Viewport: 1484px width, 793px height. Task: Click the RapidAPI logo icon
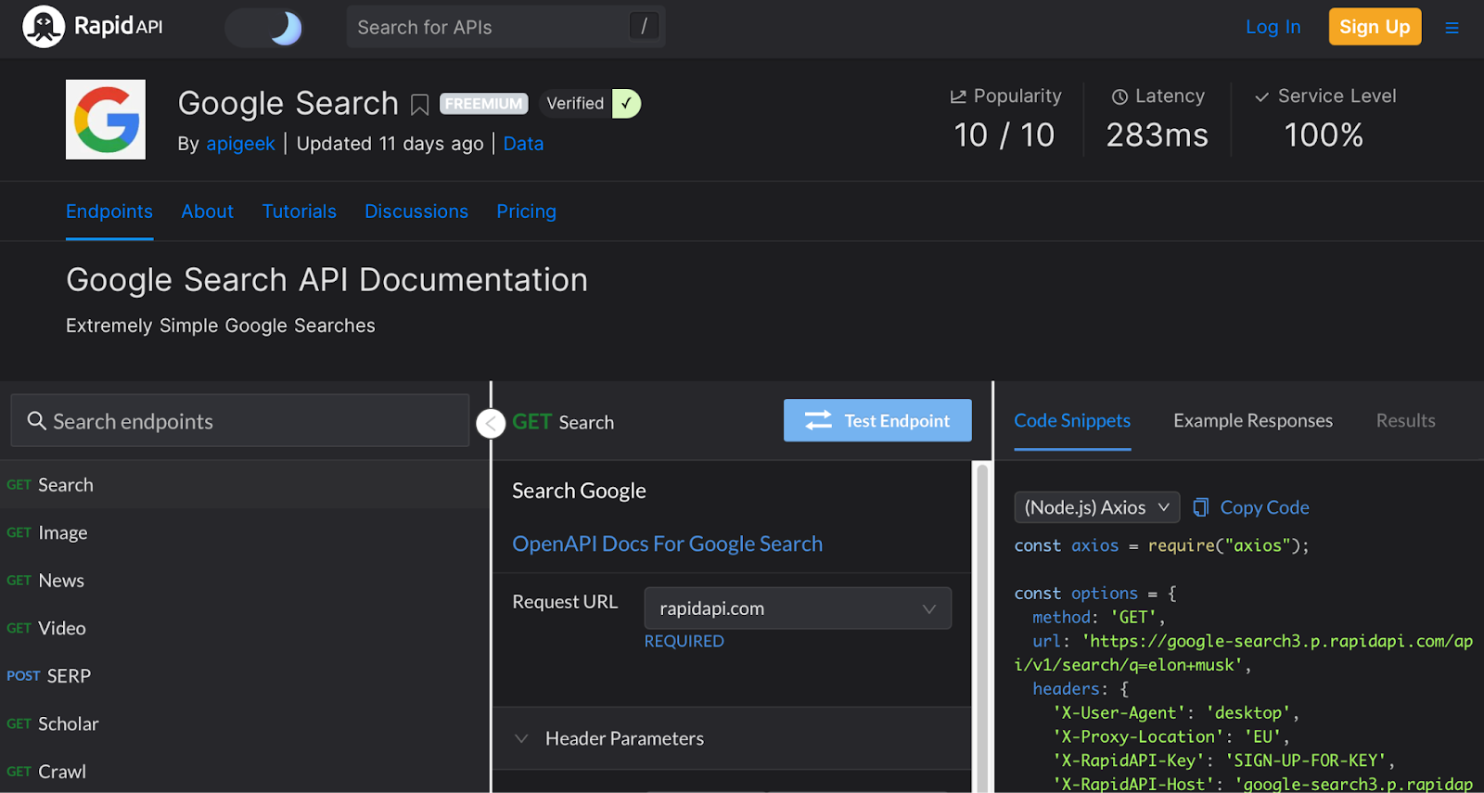[44, 26]
